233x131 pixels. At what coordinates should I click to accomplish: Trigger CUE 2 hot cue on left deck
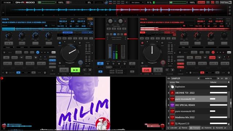tap(19, 63)
